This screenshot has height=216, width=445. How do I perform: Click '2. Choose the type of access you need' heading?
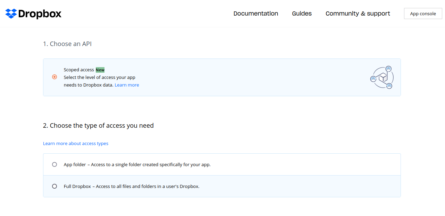pos(98,125)
